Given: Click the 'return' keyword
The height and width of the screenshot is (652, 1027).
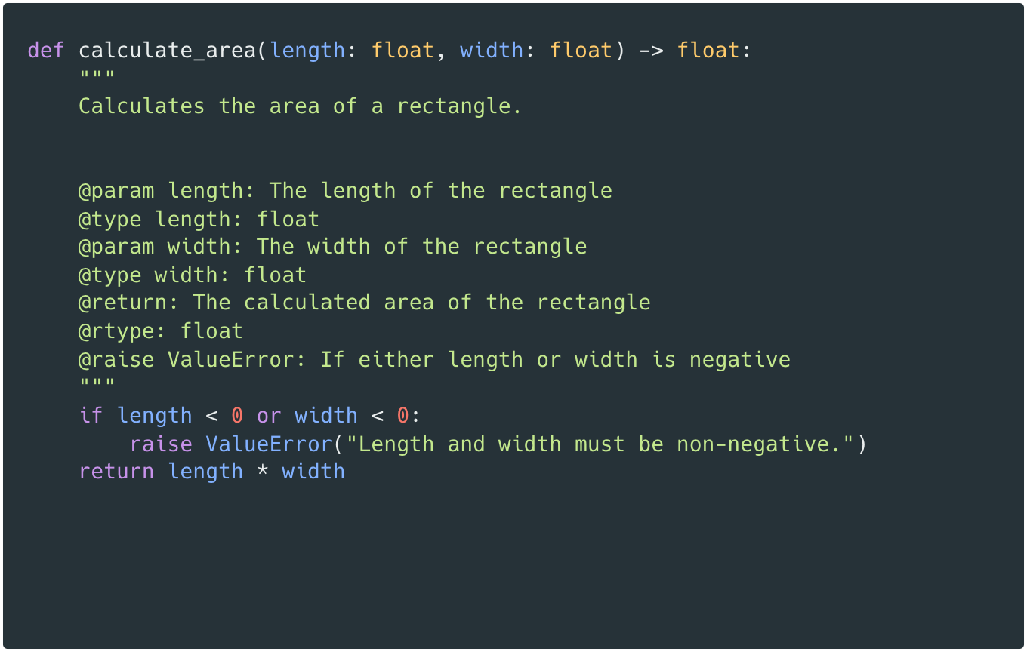Looking at the screenshot, I should point(116,472).
